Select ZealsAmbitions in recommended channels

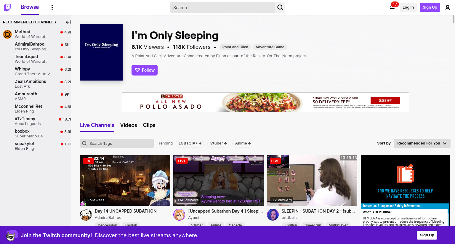(36, 84)
